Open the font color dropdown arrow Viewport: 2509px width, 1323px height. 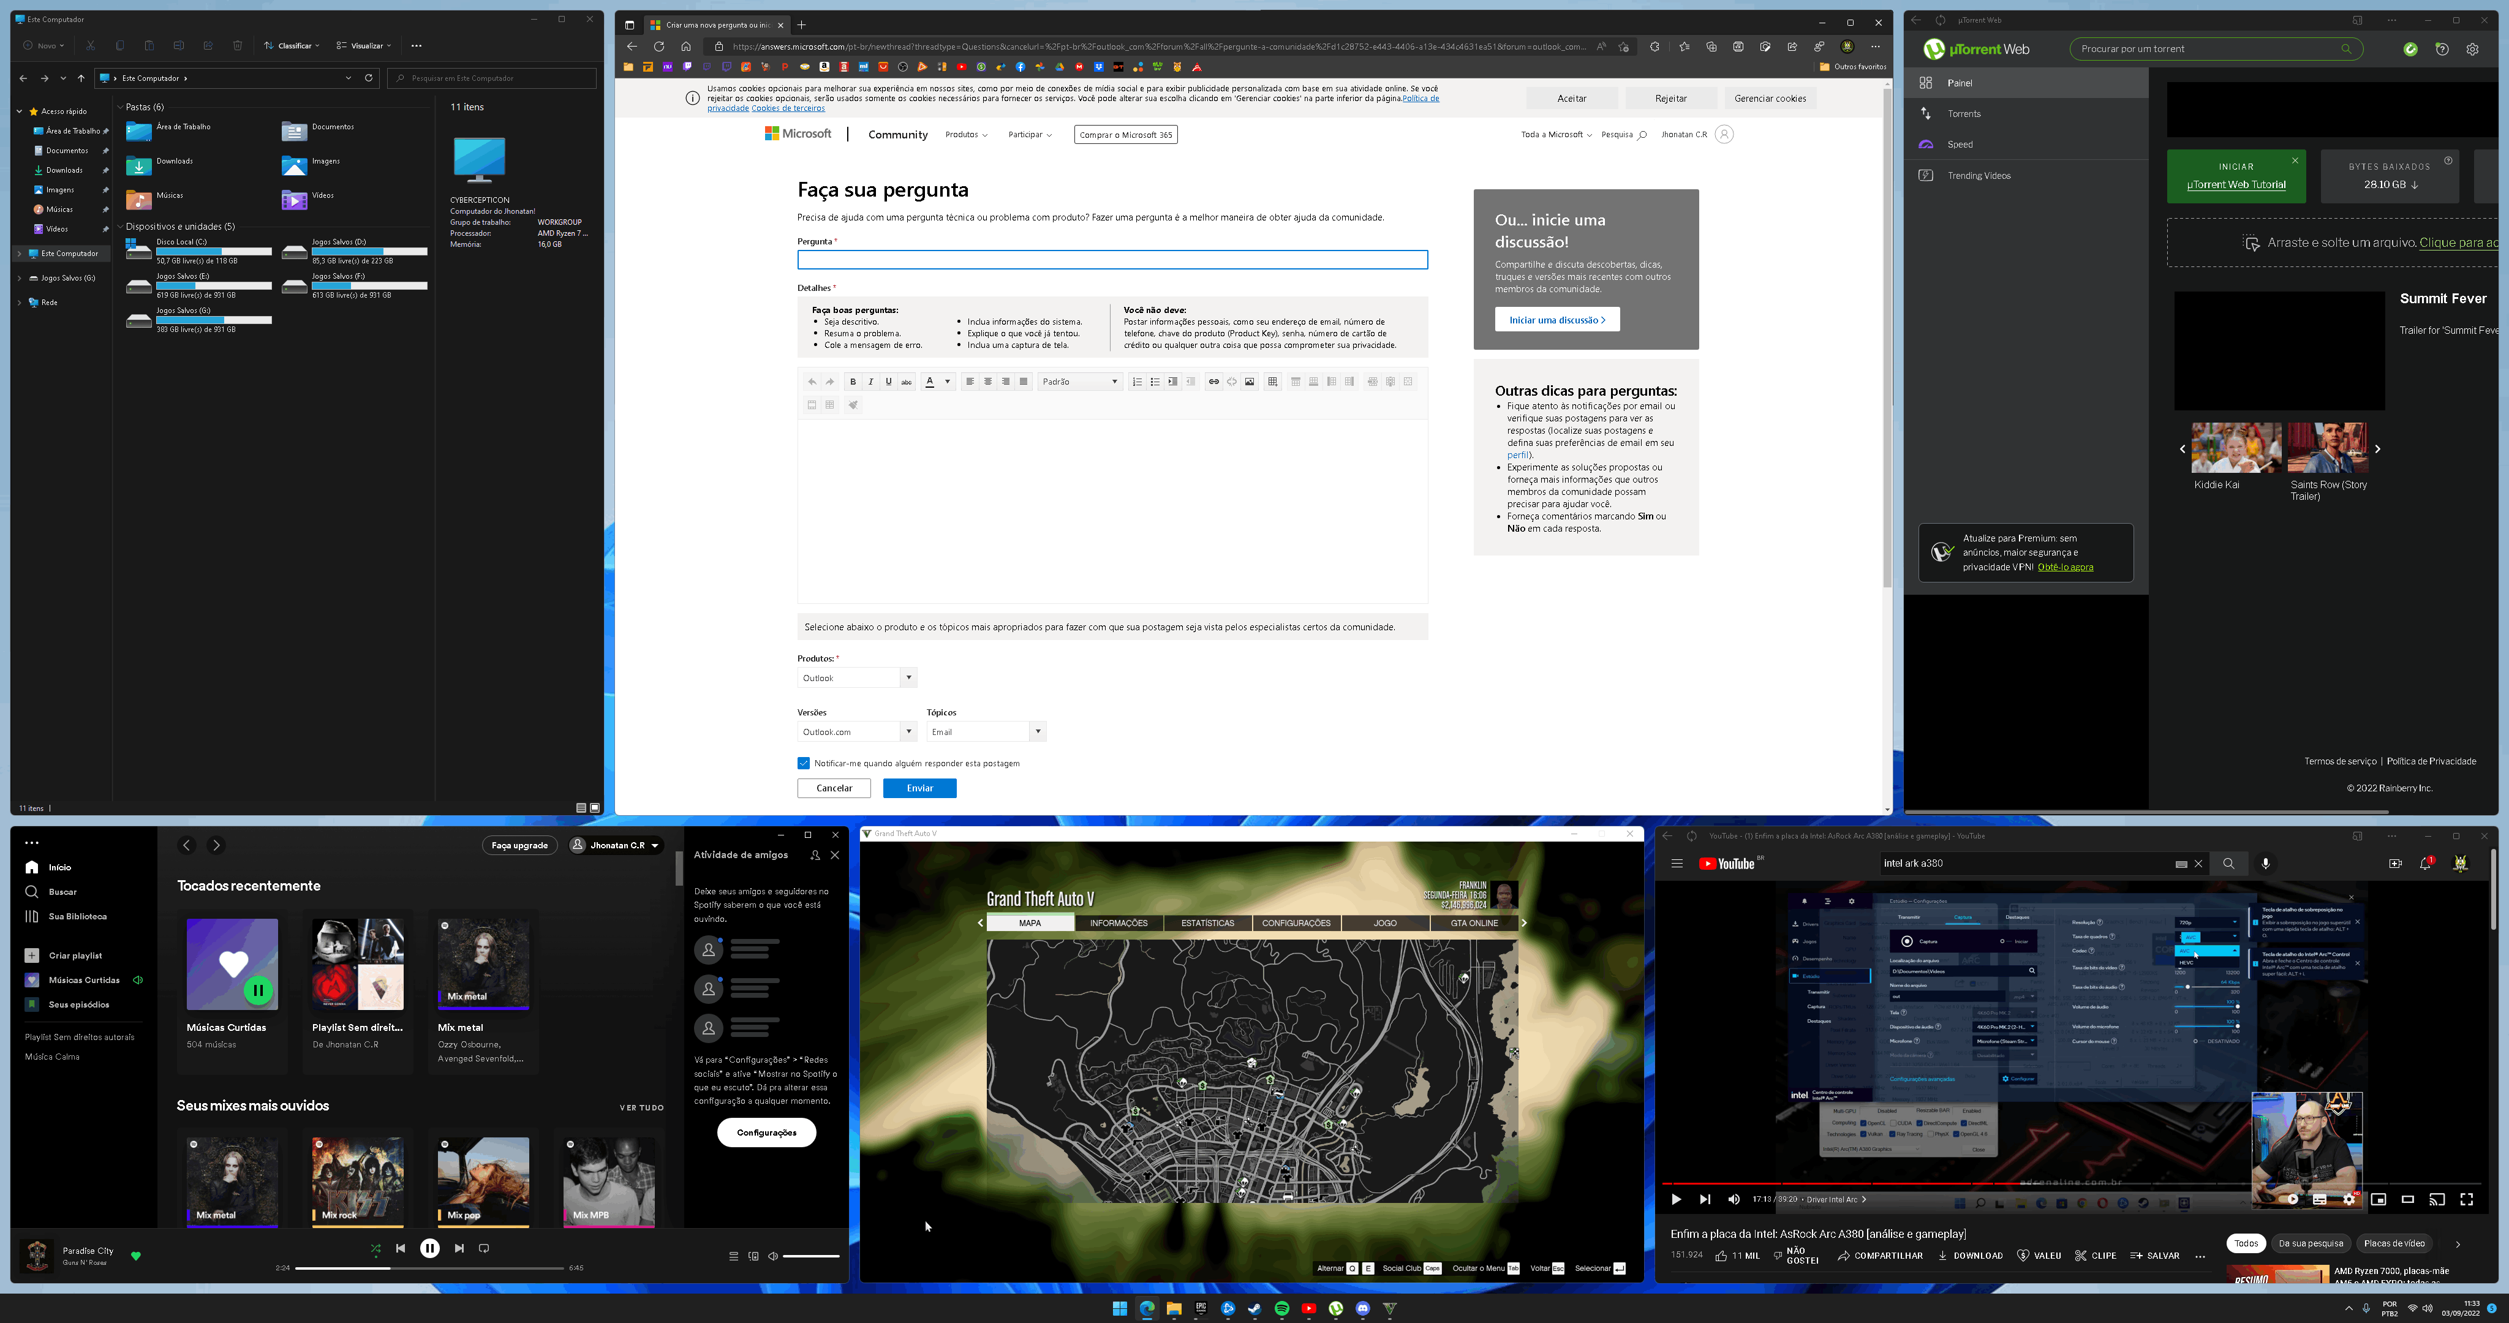click(948, 382)
